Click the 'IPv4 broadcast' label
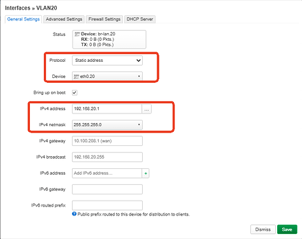The height and width of the screenshot is (239, 302). [x=51, y=157]
